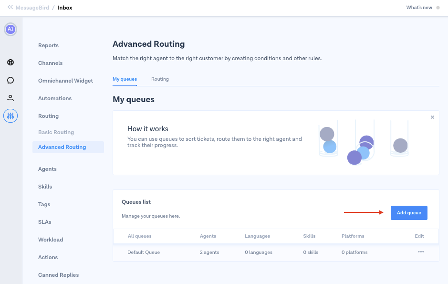Click MessageBird breadcrumb link
This screenshot has height=284, width=448.
[x=33, y=8]
